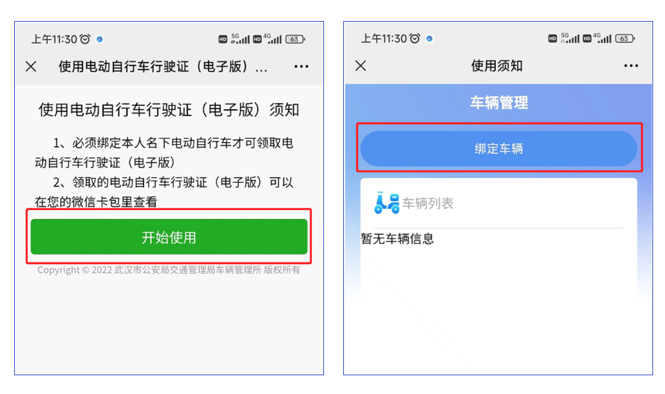Tap blue dot status icon on 开始使用 screen
The height and width of the screenshot is (394, 665).
(100, 39)
